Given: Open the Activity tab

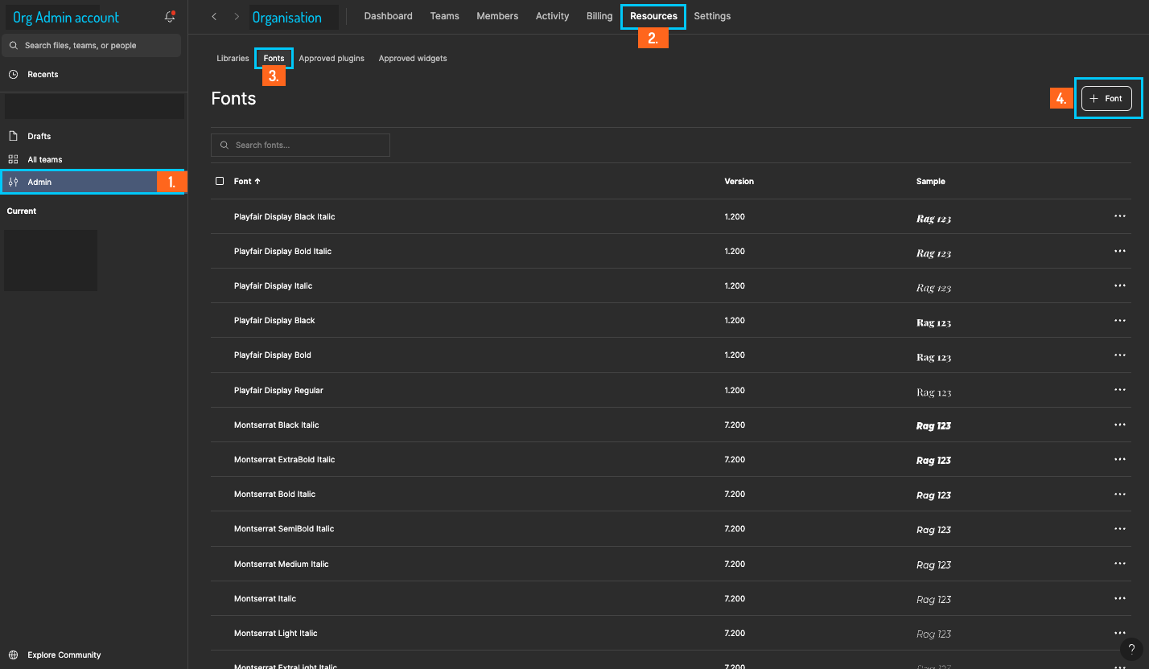Looking at the screenshot, I should coord(552,16).
